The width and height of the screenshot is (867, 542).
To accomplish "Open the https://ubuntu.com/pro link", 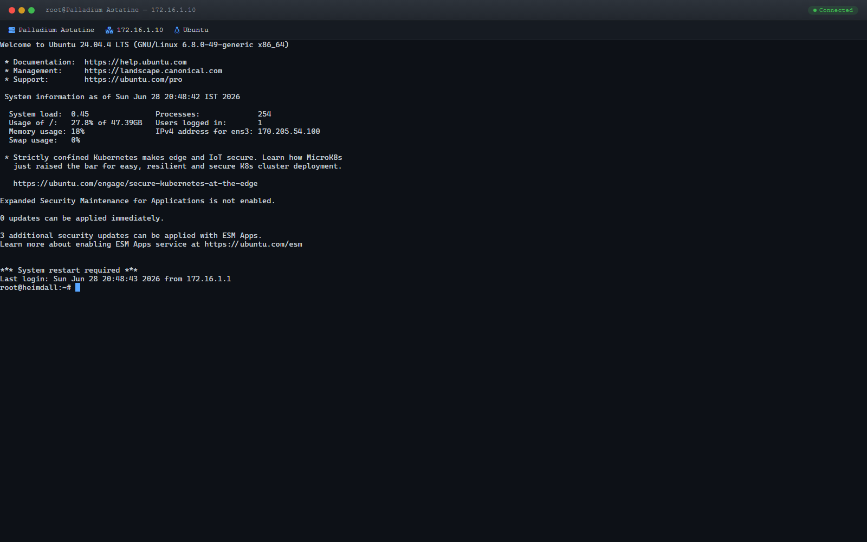I will tap(133, 80).
